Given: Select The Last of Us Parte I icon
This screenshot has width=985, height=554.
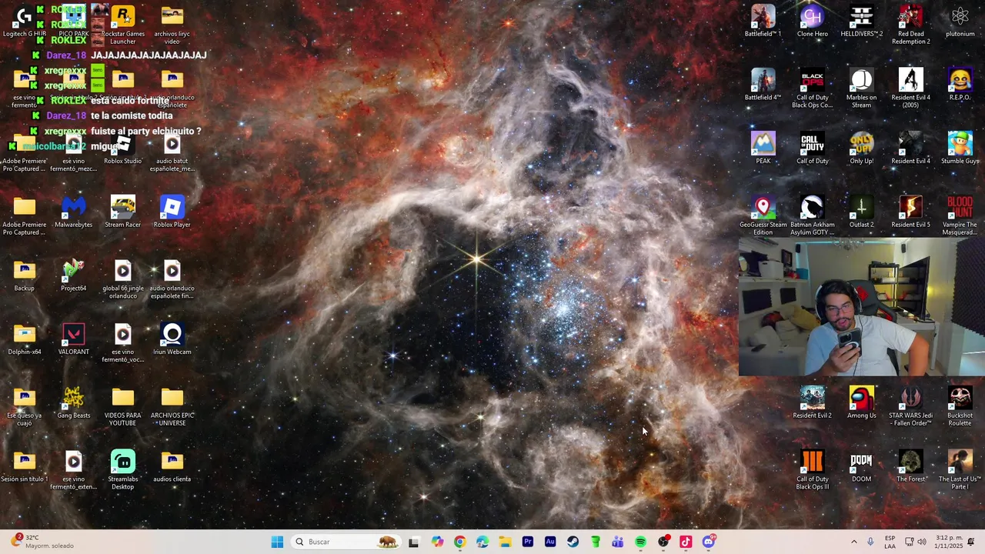Looking at the screenshot, I should point(960,471).
